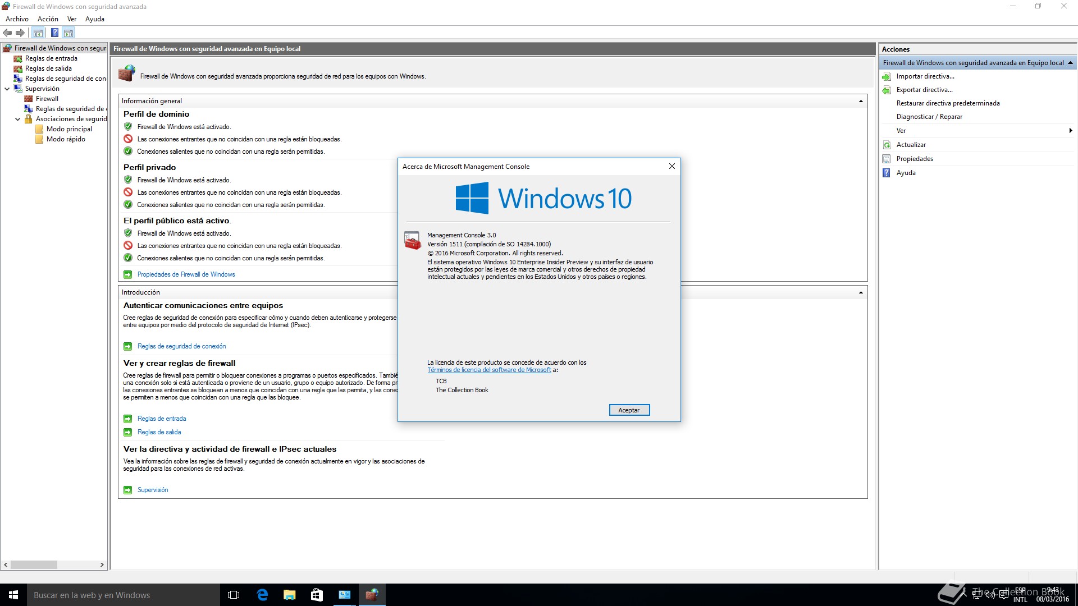Select the Supervisión tree node
Screen dimensions: 1078x606
click(42, 89)
